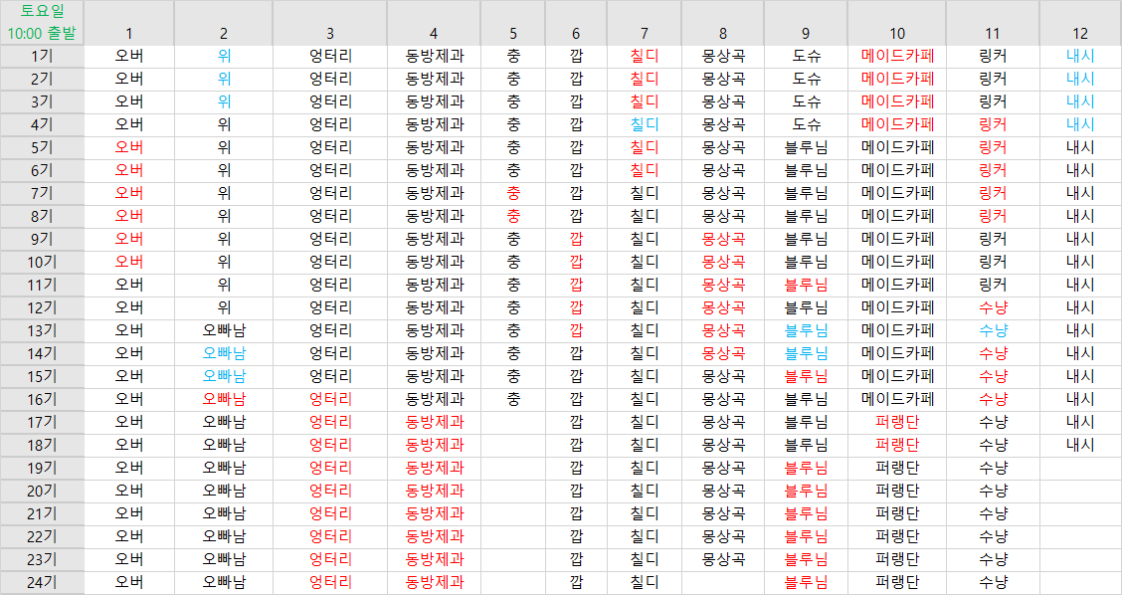Image resolution: width=1122 pixels, height=595 pixels.
Task: Click the red 오버 cell in row 5기
Action: tap(129, 147)
